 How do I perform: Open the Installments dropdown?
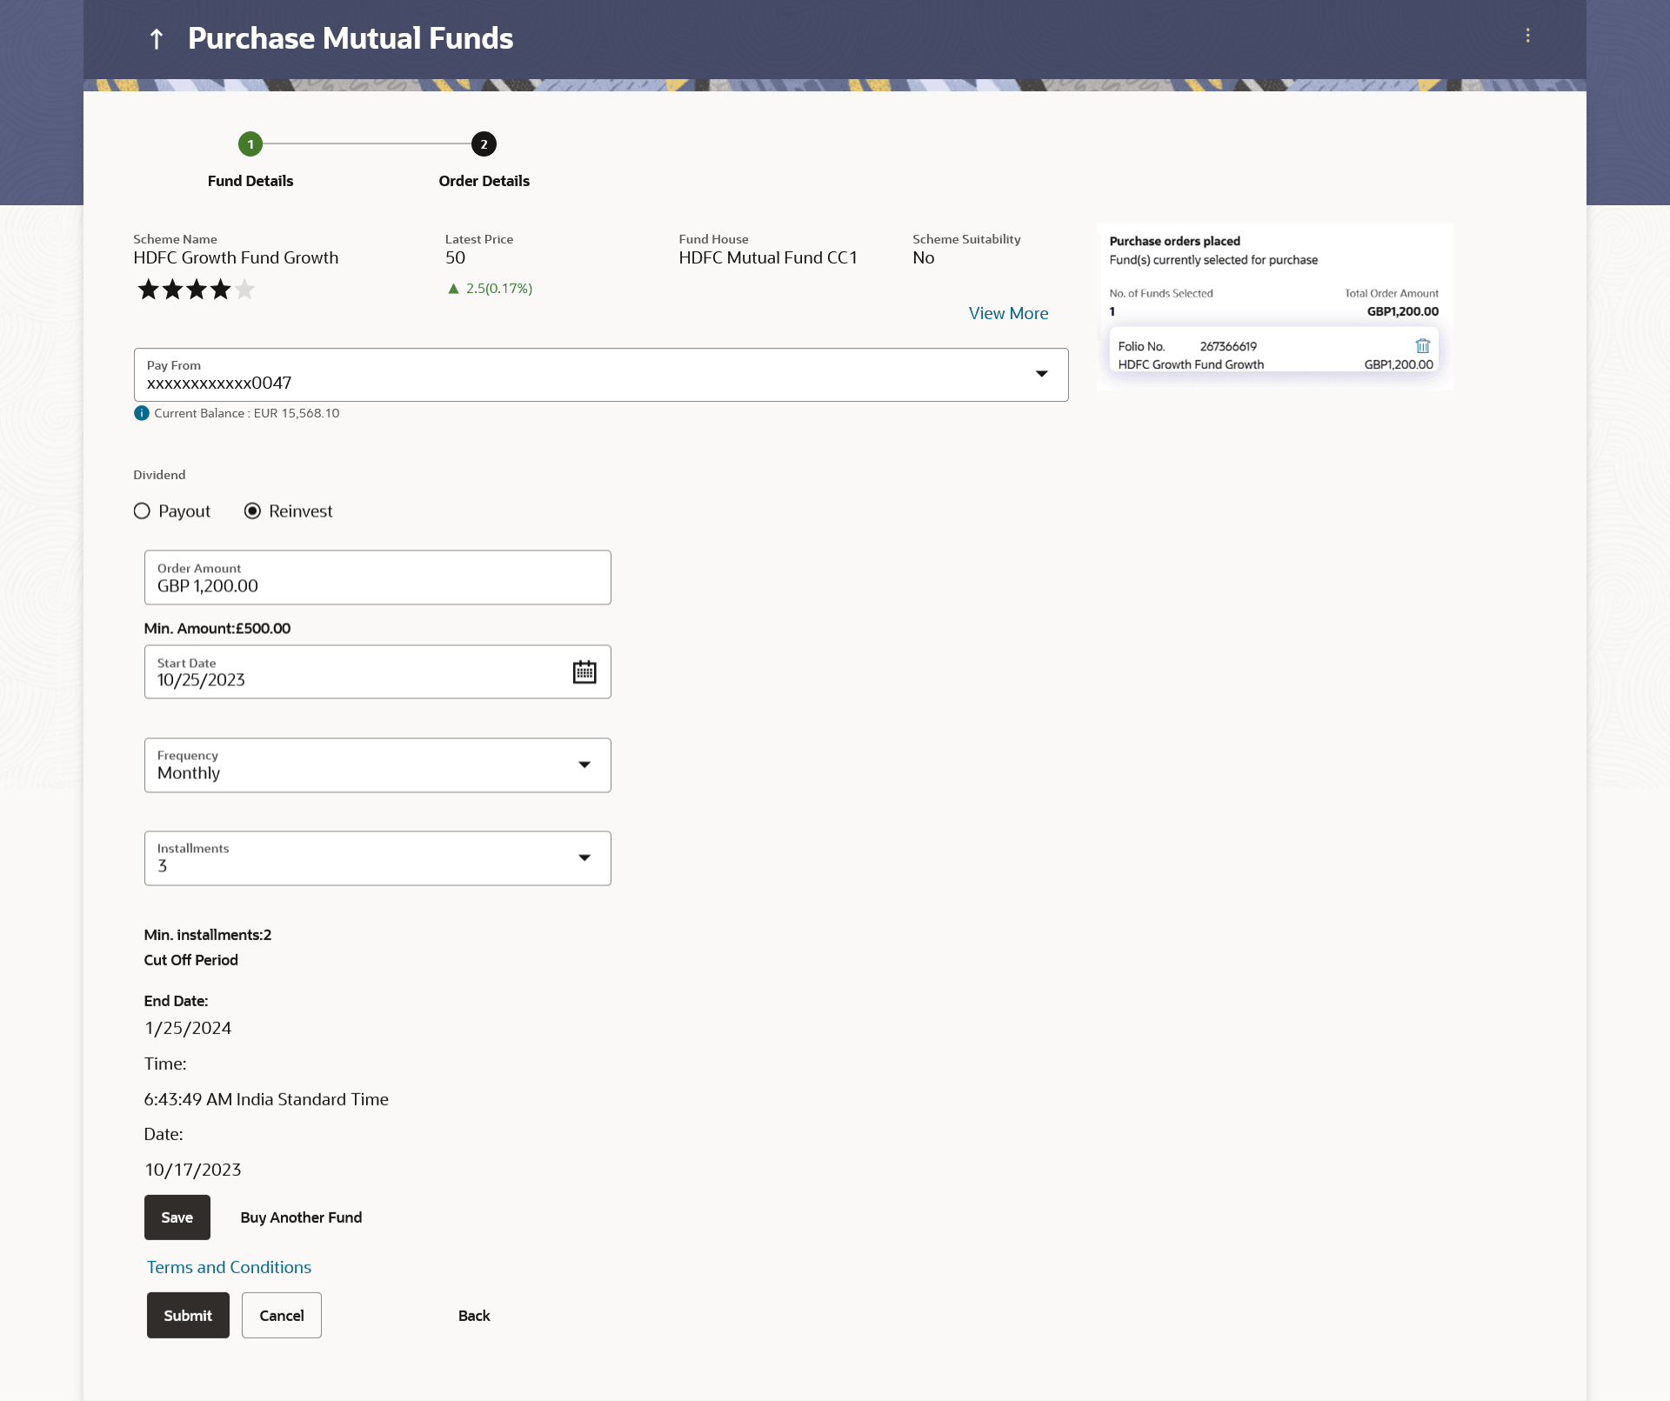point(584,858)
